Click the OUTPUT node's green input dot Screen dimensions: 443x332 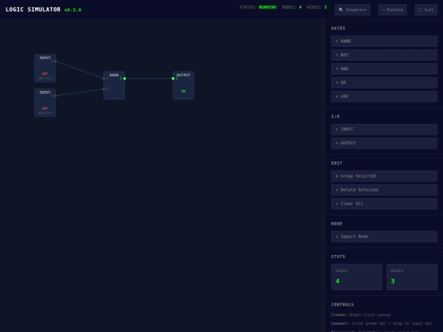point(173,79)
